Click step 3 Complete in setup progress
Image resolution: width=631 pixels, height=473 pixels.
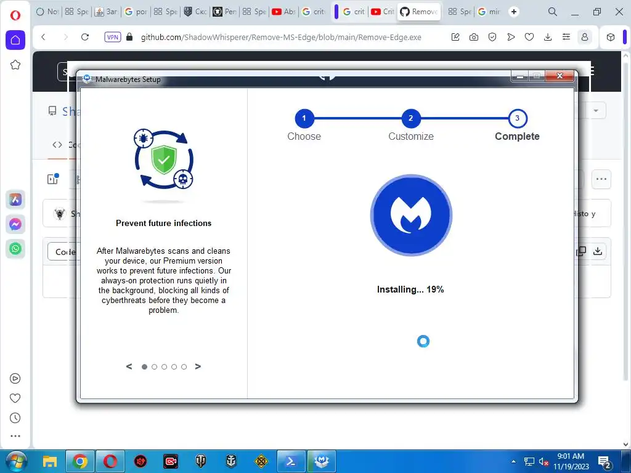tap(517, 118)
